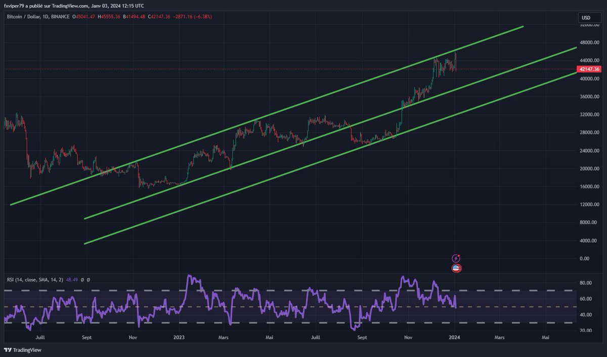Click the US flag economic event icon
Image resolution: width=607 pixels, height=357 pixels.
click(x=456, y=269)
